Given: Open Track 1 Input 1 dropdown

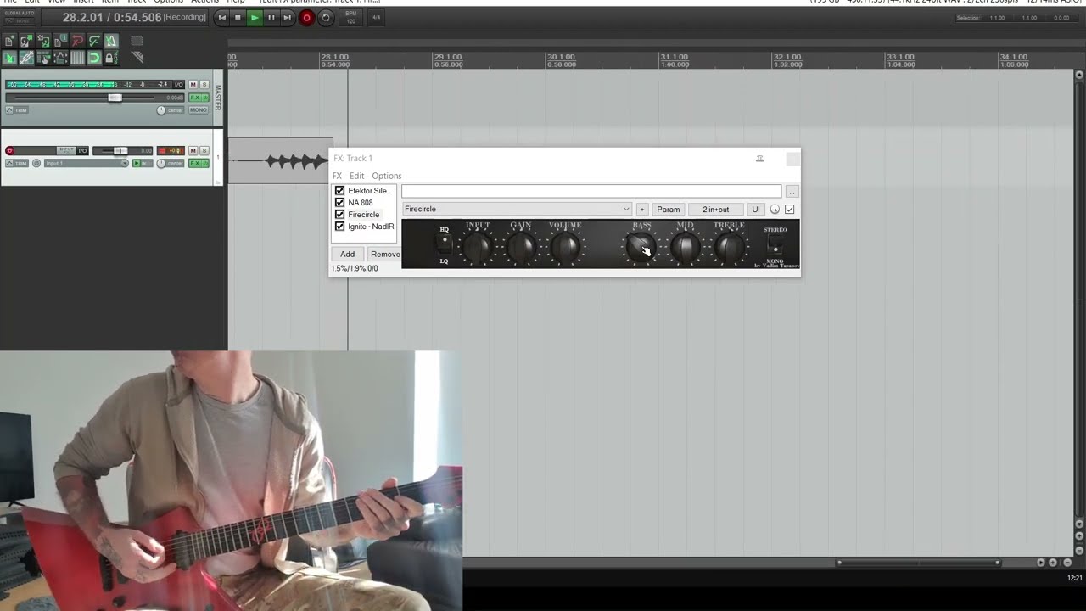Looking at the screenshot, I should 87,163.
